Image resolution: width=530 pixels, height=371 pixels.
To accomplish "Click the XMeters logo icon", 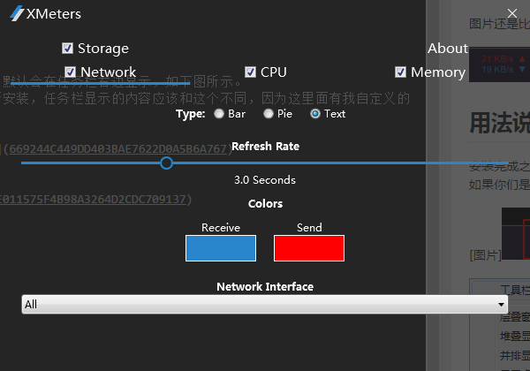I will tap(16, 15).
